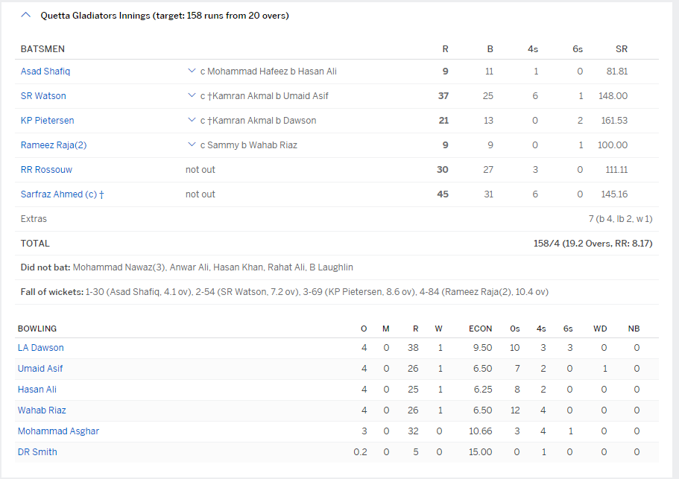Click KP Pietersen player name
This screenshot has height=479, width=679.
tap(47, 121)
